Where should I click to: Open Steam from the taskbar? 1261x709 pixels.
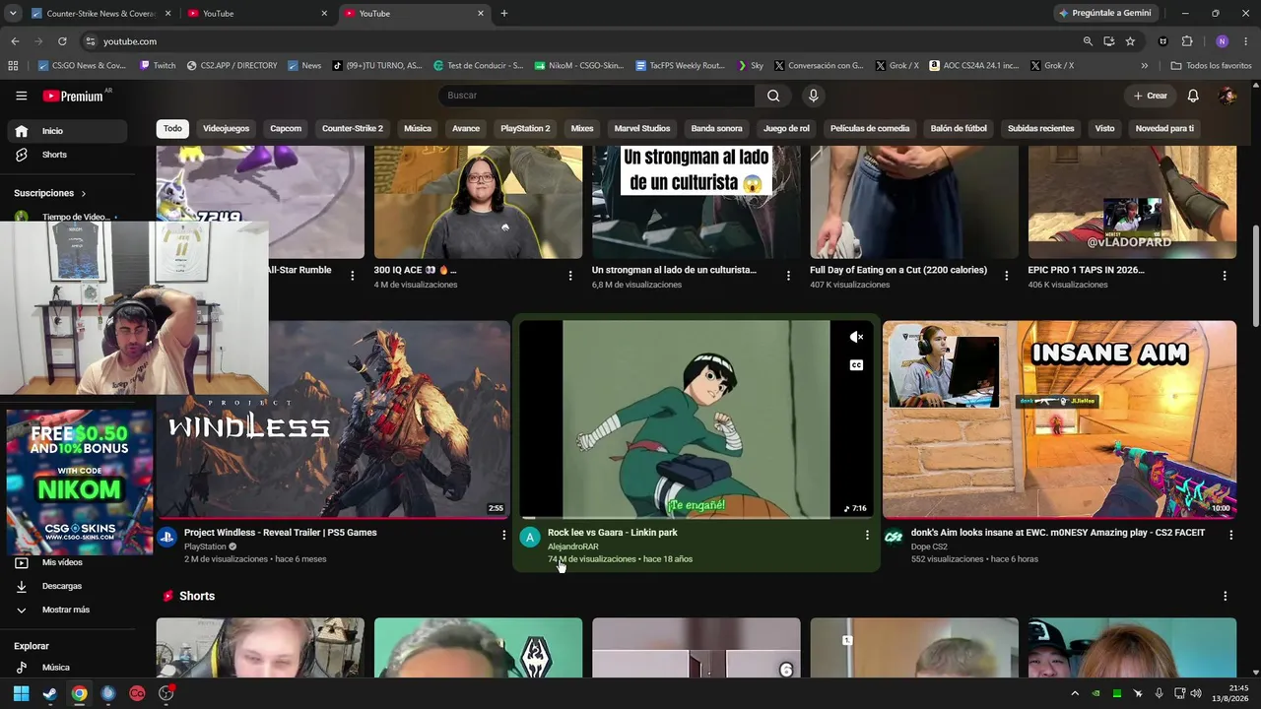click(x=50, y=693)
